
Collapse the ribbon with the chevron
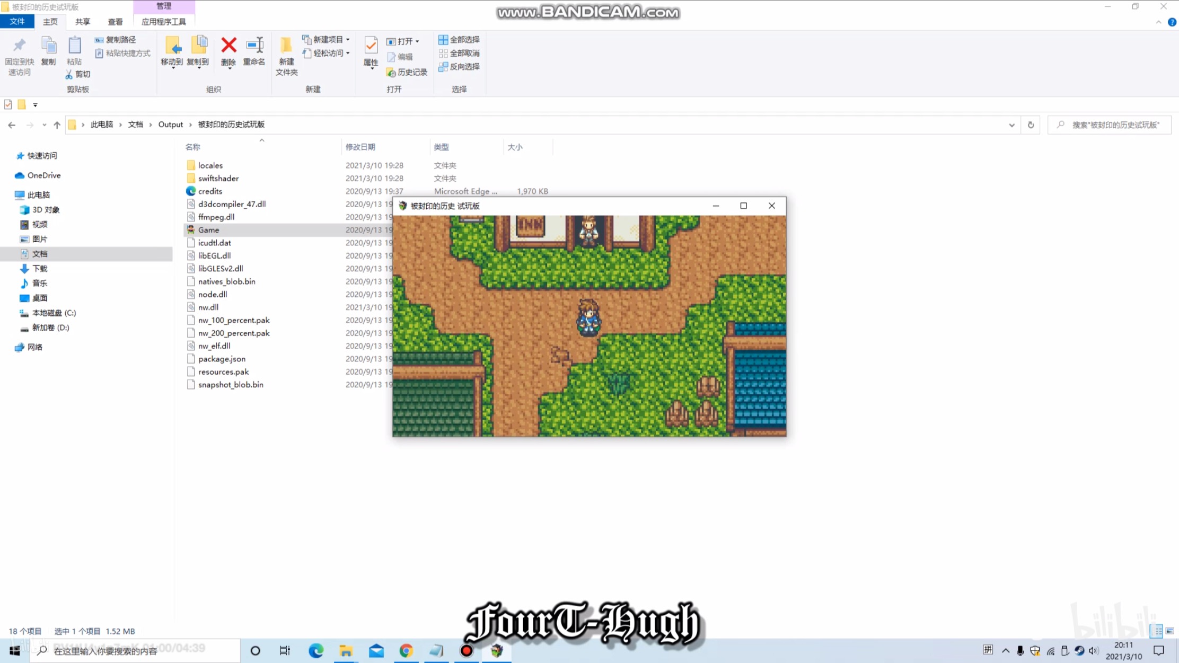click(1158, 22)
